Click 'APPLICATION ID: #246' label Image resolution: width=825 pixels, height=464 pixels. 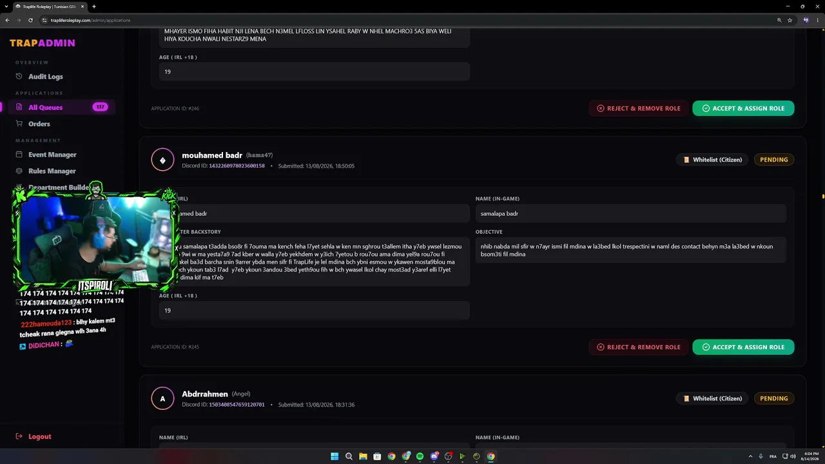[x=175, y=109]
